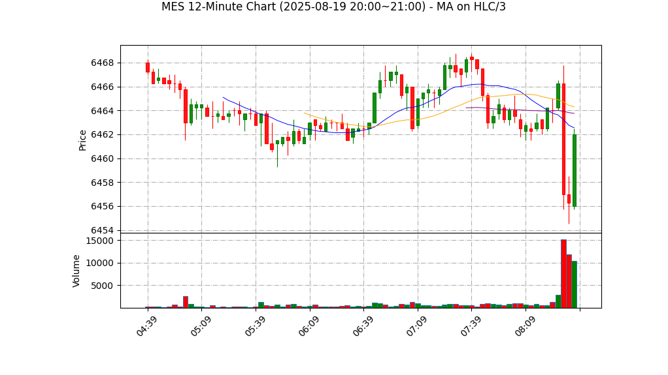Click the 6458 price tick label
The height and width of the screenshot is (375, 668).
[102, 183]
